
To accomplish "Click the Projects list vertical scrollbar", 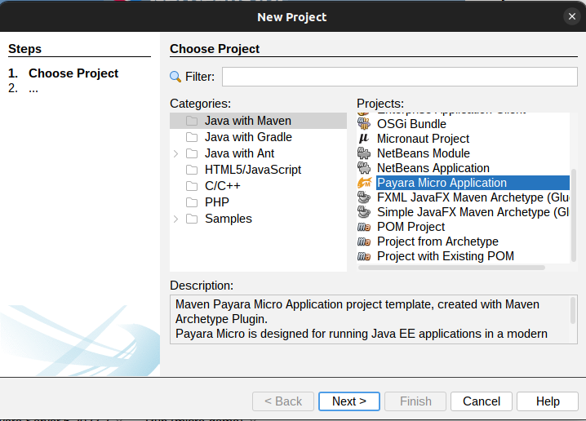I will coord(573,212).
